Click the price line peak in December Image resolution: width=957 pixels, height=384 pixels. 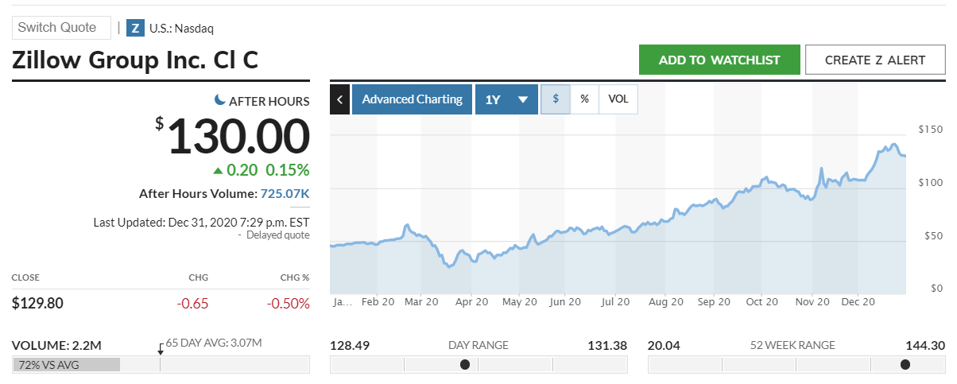pos(895,145)
